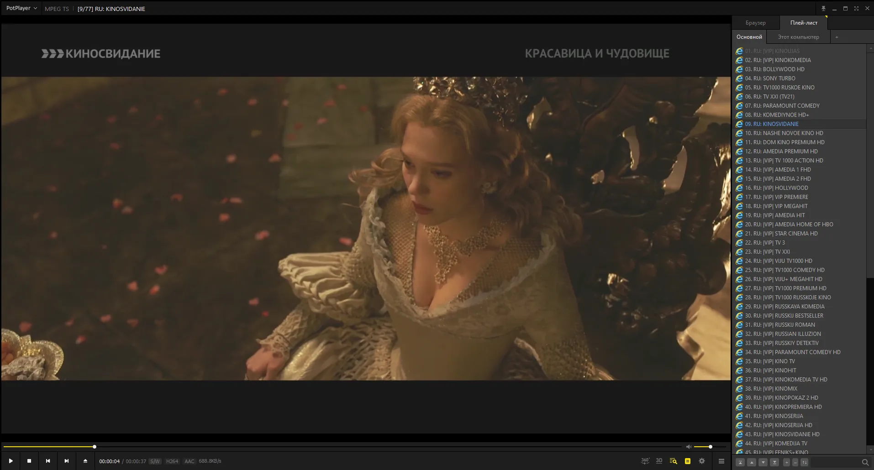The width and height of the screenshot is (874, 470).
Task: Pin the player window on top
Action: click(823, 9)
